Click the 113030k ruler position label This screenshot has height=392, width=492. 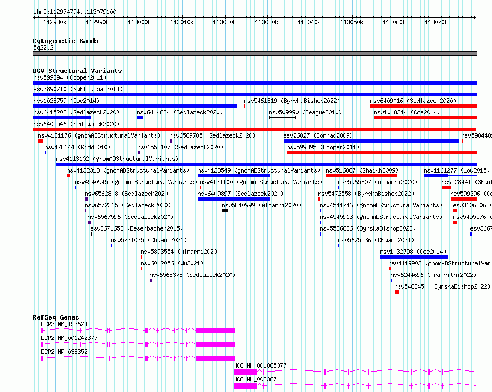266,22
